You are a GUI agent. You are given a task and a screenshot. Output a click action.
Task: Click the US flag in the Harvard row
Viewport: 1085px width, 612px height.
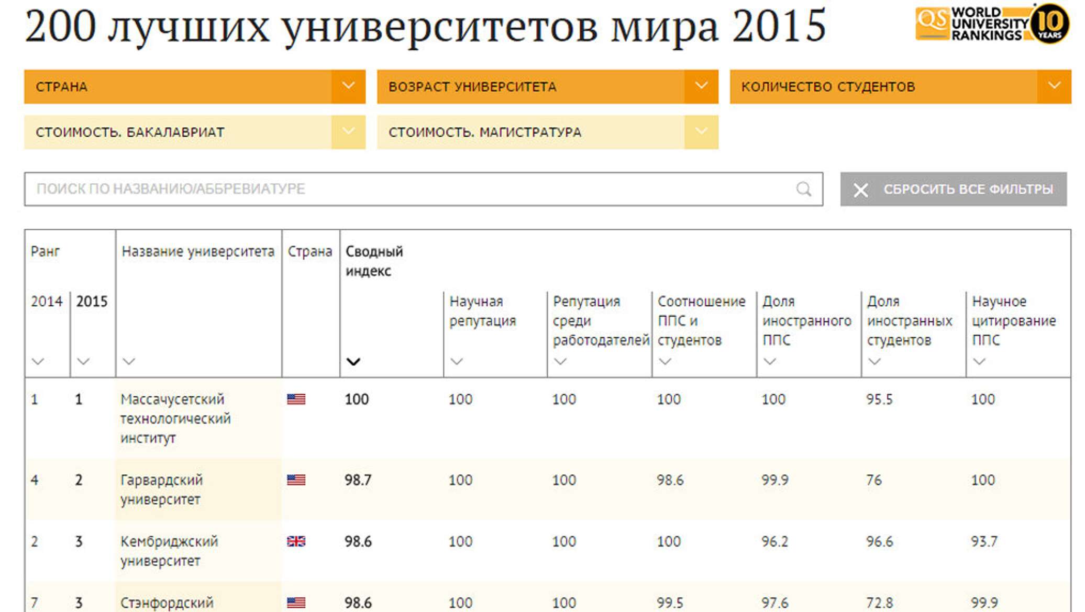(x=296, y=480)
